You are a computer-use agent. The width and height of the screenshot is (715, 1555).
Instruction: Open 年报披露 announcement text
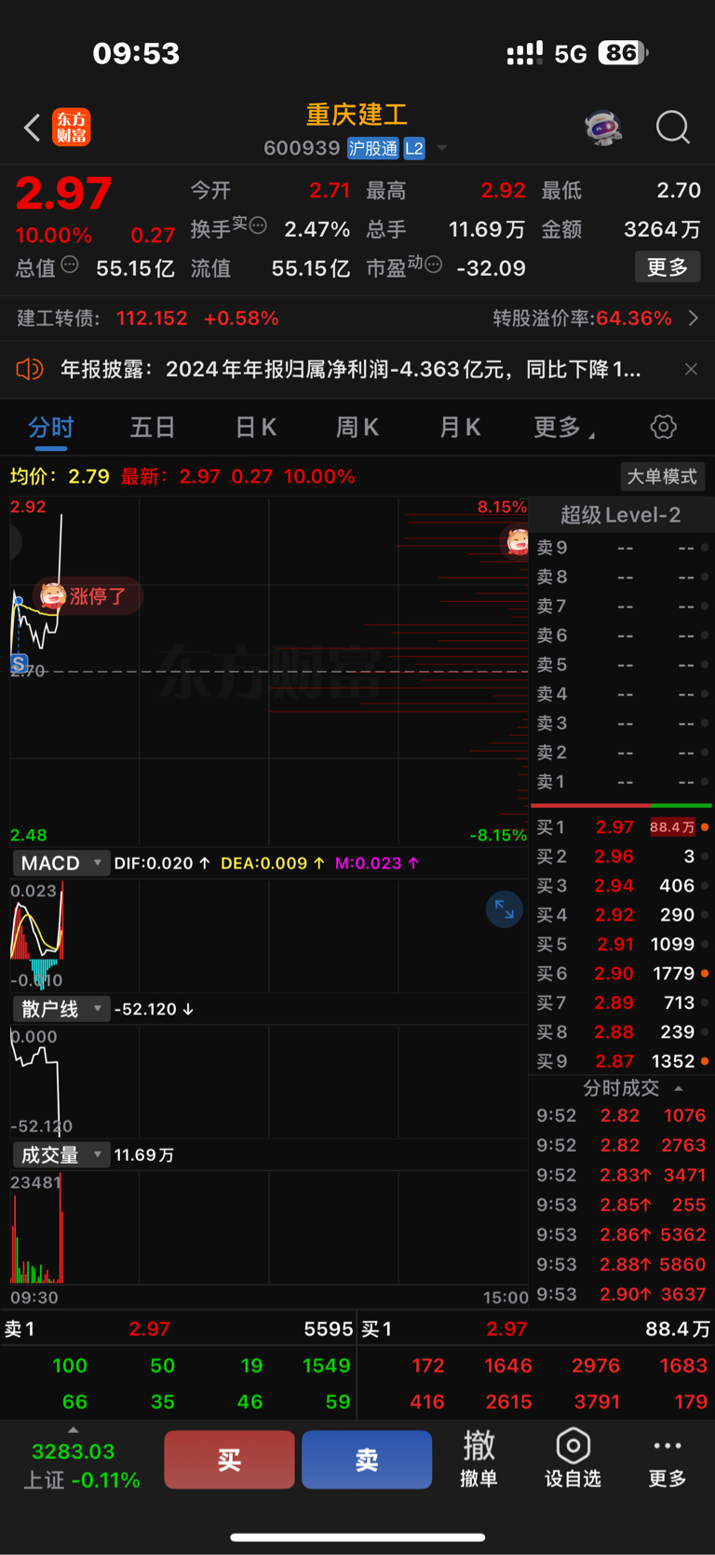pyautogui.click(x=351, y=370)
